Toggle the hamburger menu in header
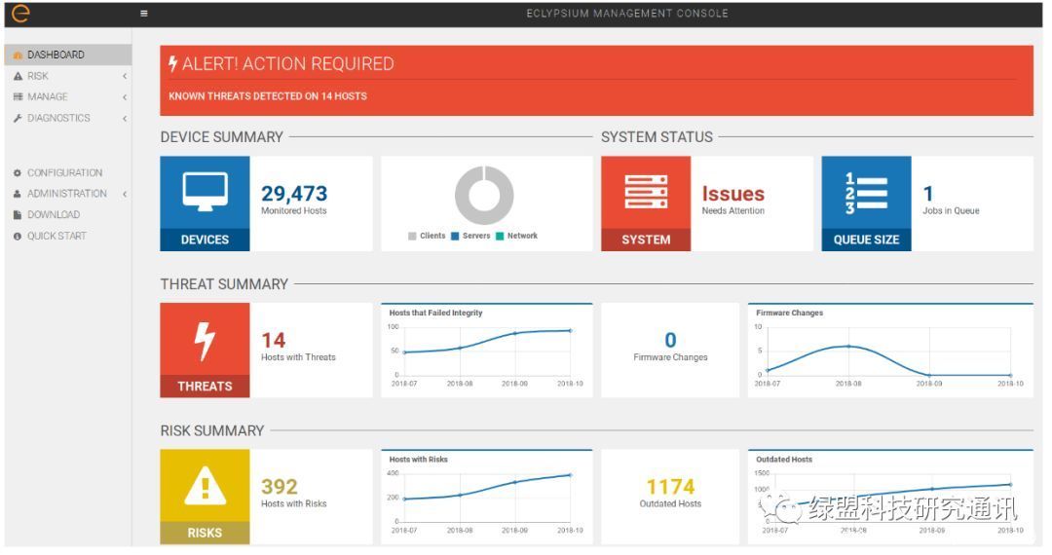The height and width of the screenshot is (555, 1052). tap(144, 14)
